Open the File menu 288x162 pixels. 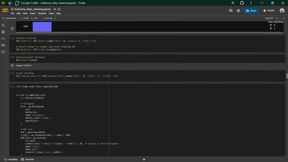(12, 14)
